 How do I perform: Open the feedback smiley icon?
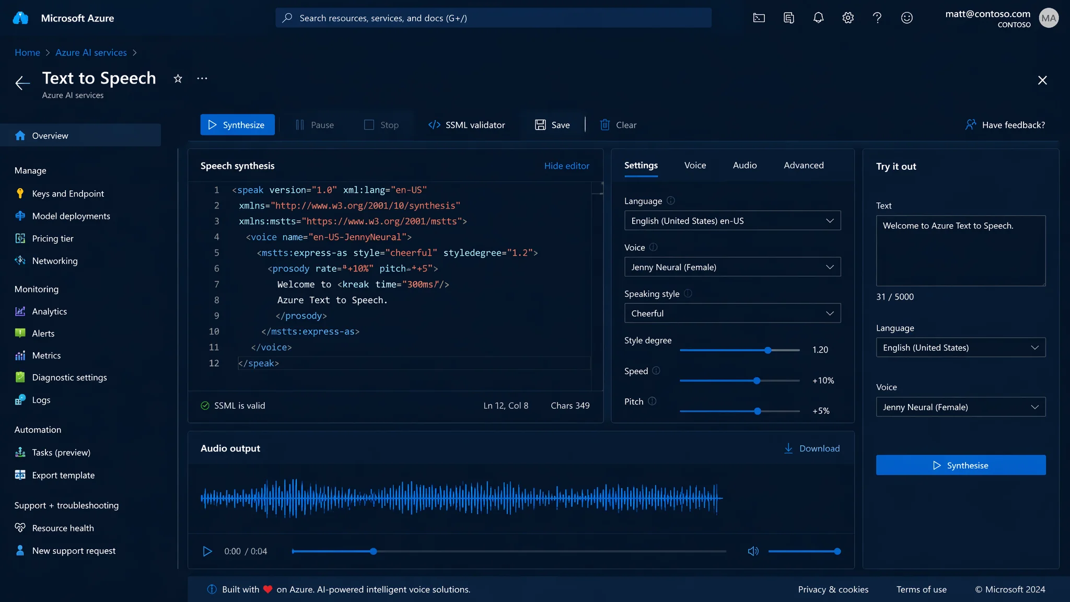click(x=907, y=18)
